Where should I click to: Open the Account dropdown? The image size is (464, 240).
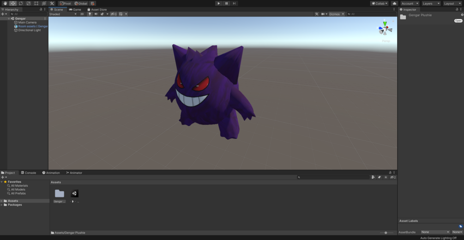click(410, 3)
